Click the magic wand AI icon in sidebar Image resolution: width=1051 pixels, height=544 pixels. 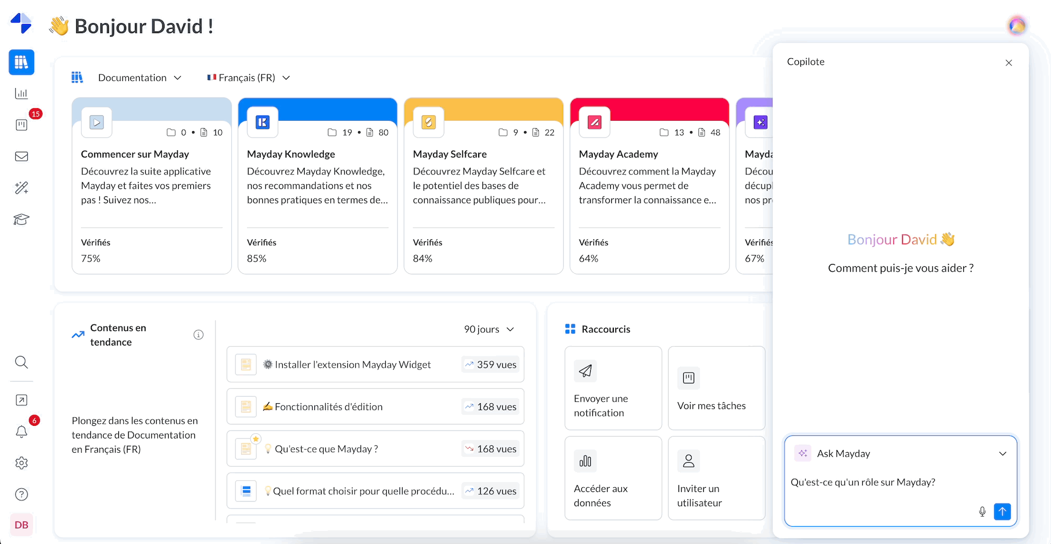tap(22, 188)
